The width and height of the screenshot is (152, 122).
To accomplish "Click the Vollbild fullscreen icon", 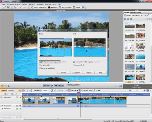I will [77, 7].
